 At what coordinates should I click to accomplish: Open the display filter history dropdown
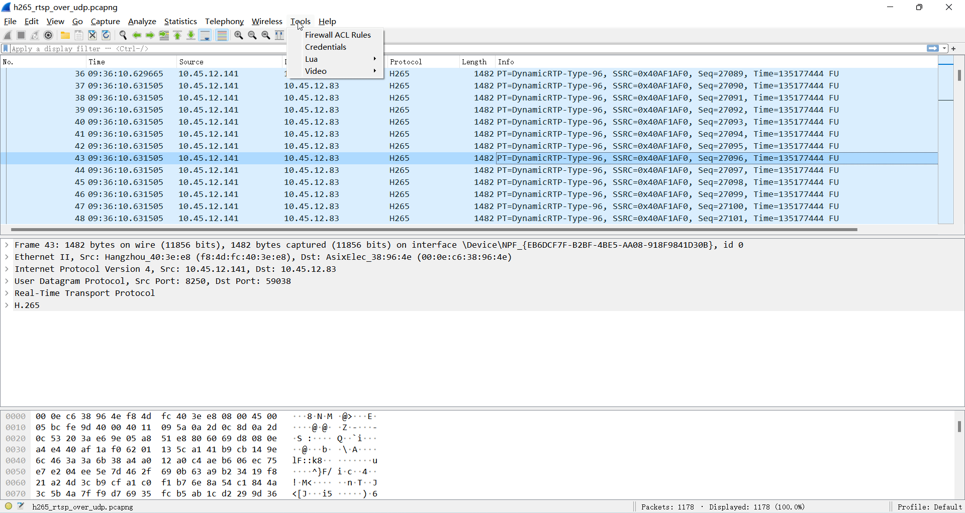945,49
